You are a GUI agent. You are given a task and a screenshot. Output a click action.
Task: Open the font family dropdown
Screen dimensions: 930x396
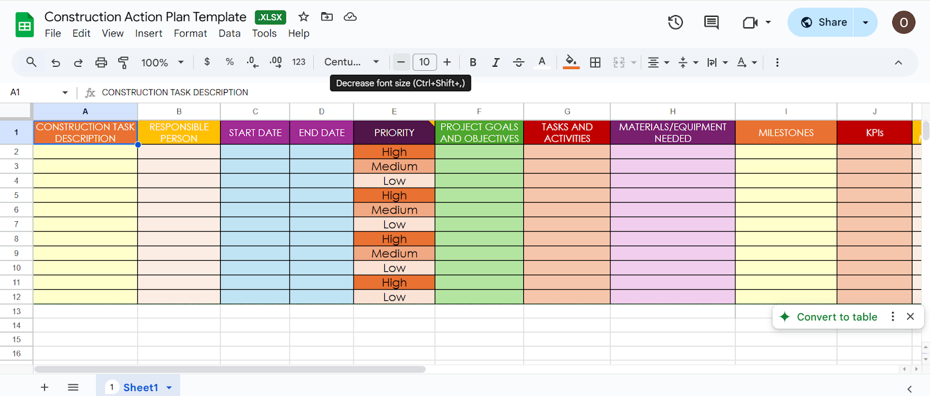tap(352, 62)
